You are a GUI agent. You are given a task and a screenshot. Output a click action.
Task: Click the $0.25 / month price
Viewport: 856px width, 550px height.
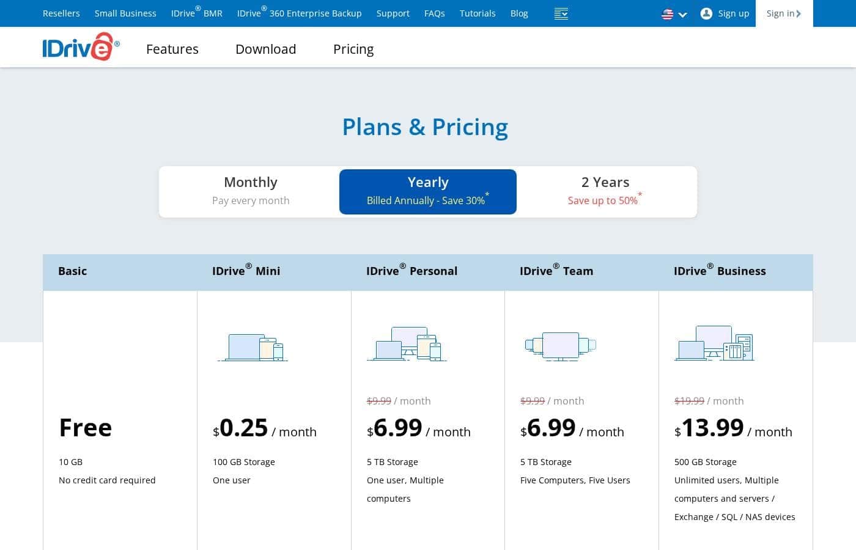coord(265,428)
